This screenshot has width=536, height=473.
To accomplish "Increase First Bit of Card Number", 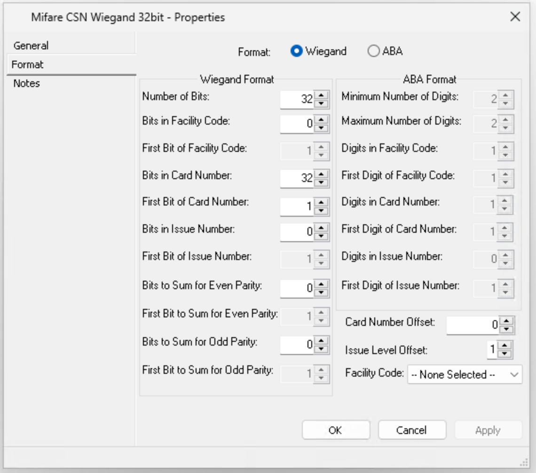I will point(321,202).
